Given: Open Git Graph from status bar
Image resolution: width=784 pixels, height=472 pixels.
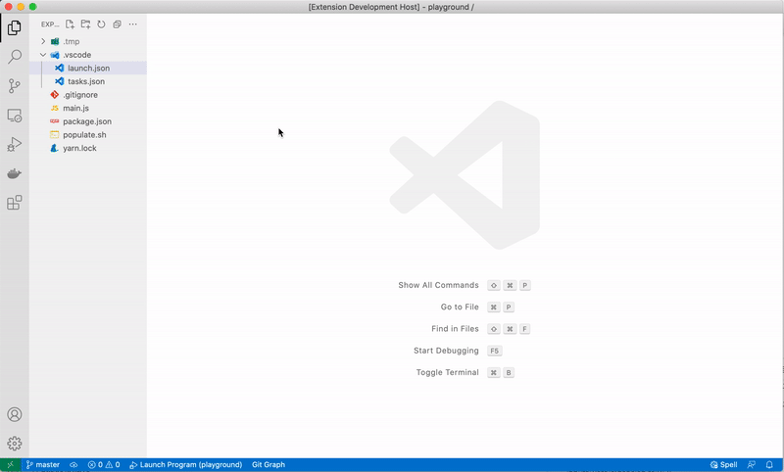Looking at the screenshot, I should click(269, 464).
